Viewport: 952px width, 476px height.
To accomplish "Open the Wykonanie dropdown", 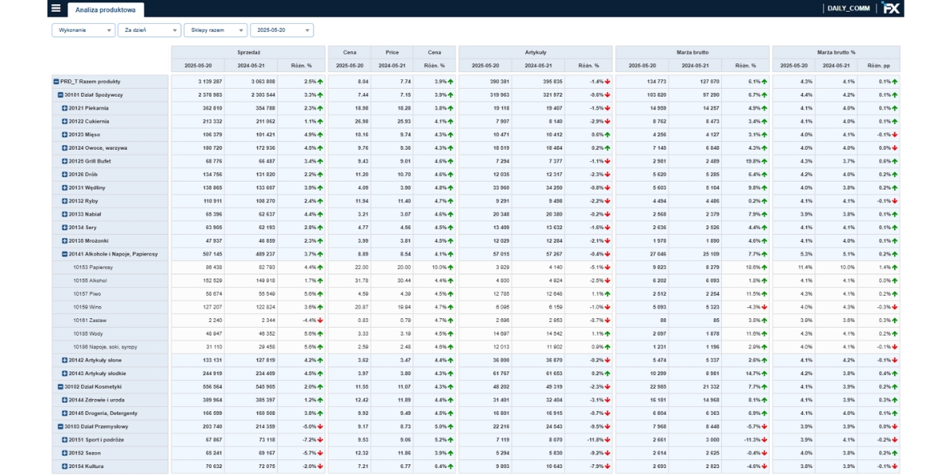I will coord(83,29).
